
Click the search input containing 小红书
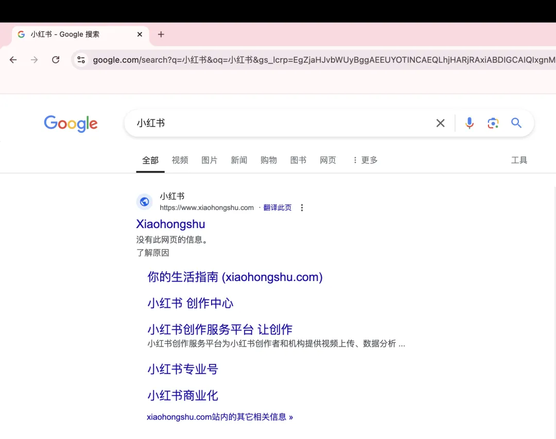(x=280, y=123)
